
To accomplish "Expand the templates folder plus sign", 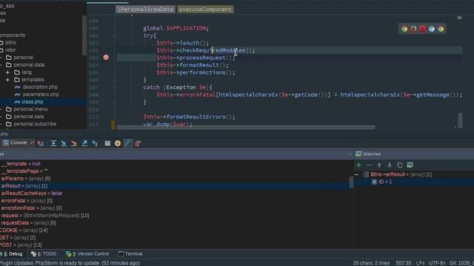I will coord(7,80).
